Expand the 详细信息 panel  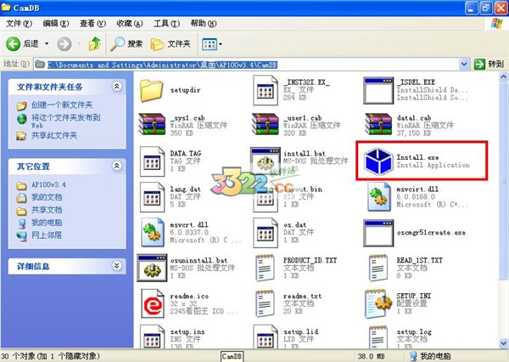[x=117, y=266]
